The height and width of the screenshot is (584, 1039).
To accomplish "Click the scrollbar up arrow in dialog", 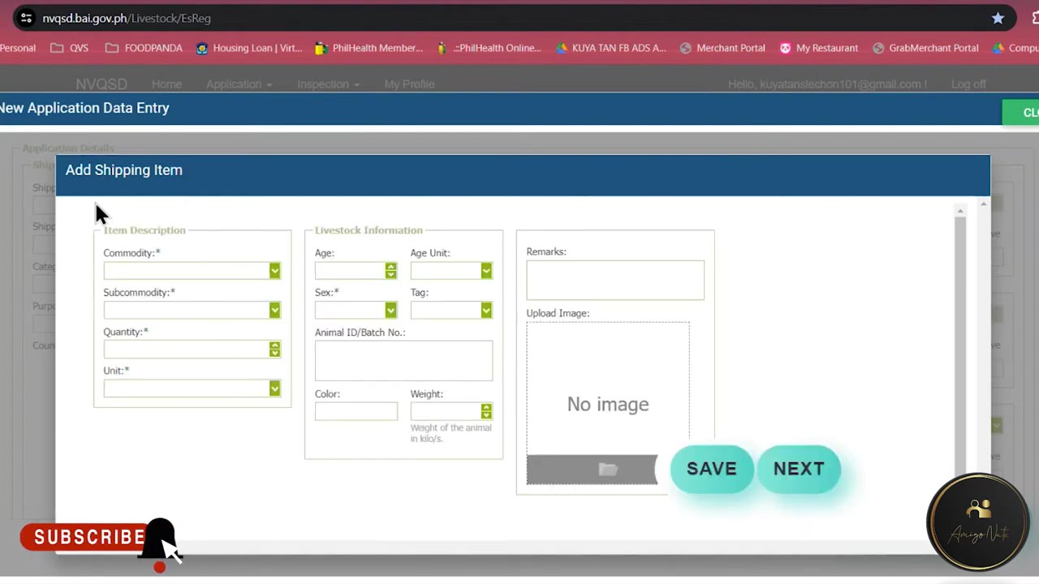I will click(960, 212).
